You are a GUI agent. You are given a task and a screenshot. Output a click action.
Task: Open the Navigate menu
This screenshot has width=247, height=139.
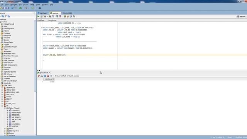pyautogui.click(x=14, y=5)
